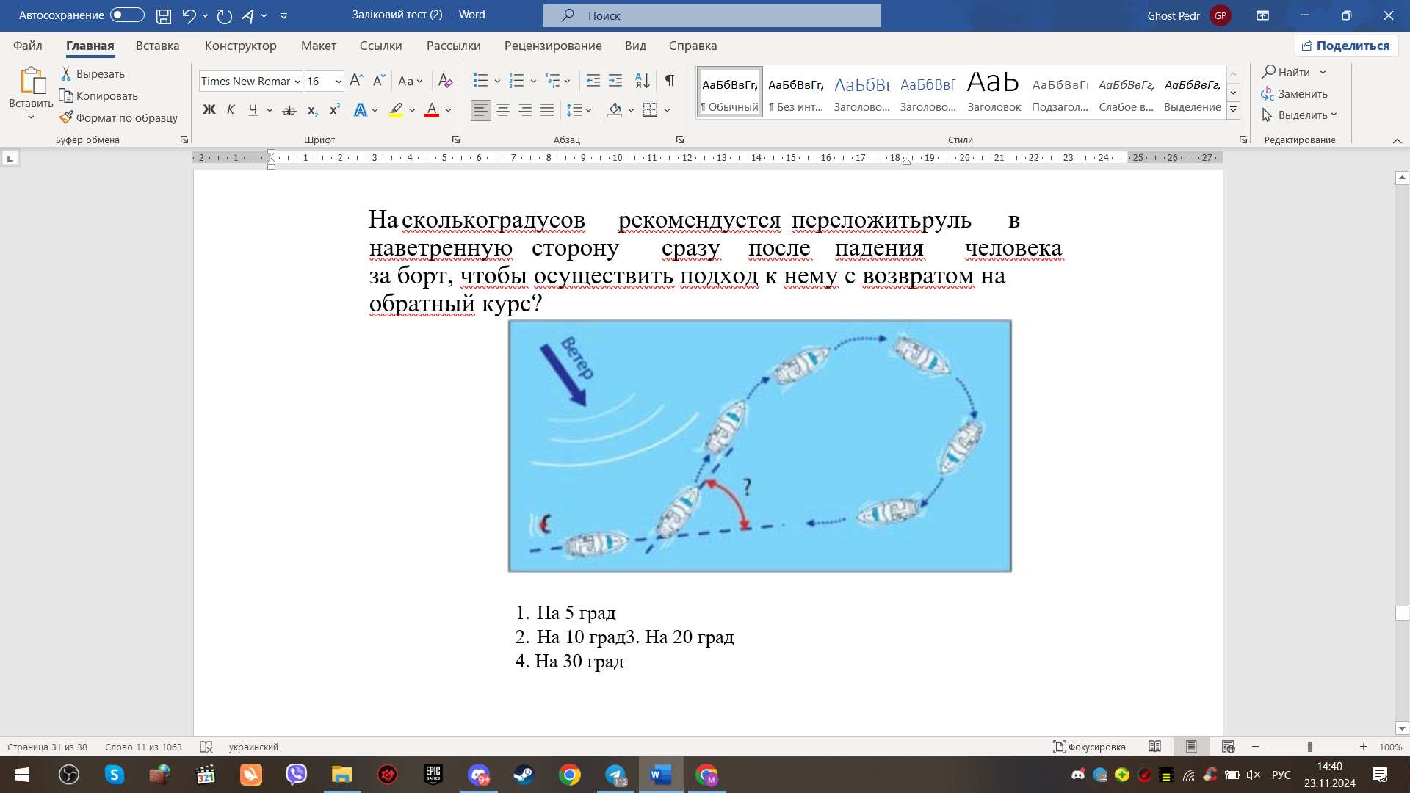Click the Save icon in title bar
Screen dimensions: 1410x793
pos(164,15)
